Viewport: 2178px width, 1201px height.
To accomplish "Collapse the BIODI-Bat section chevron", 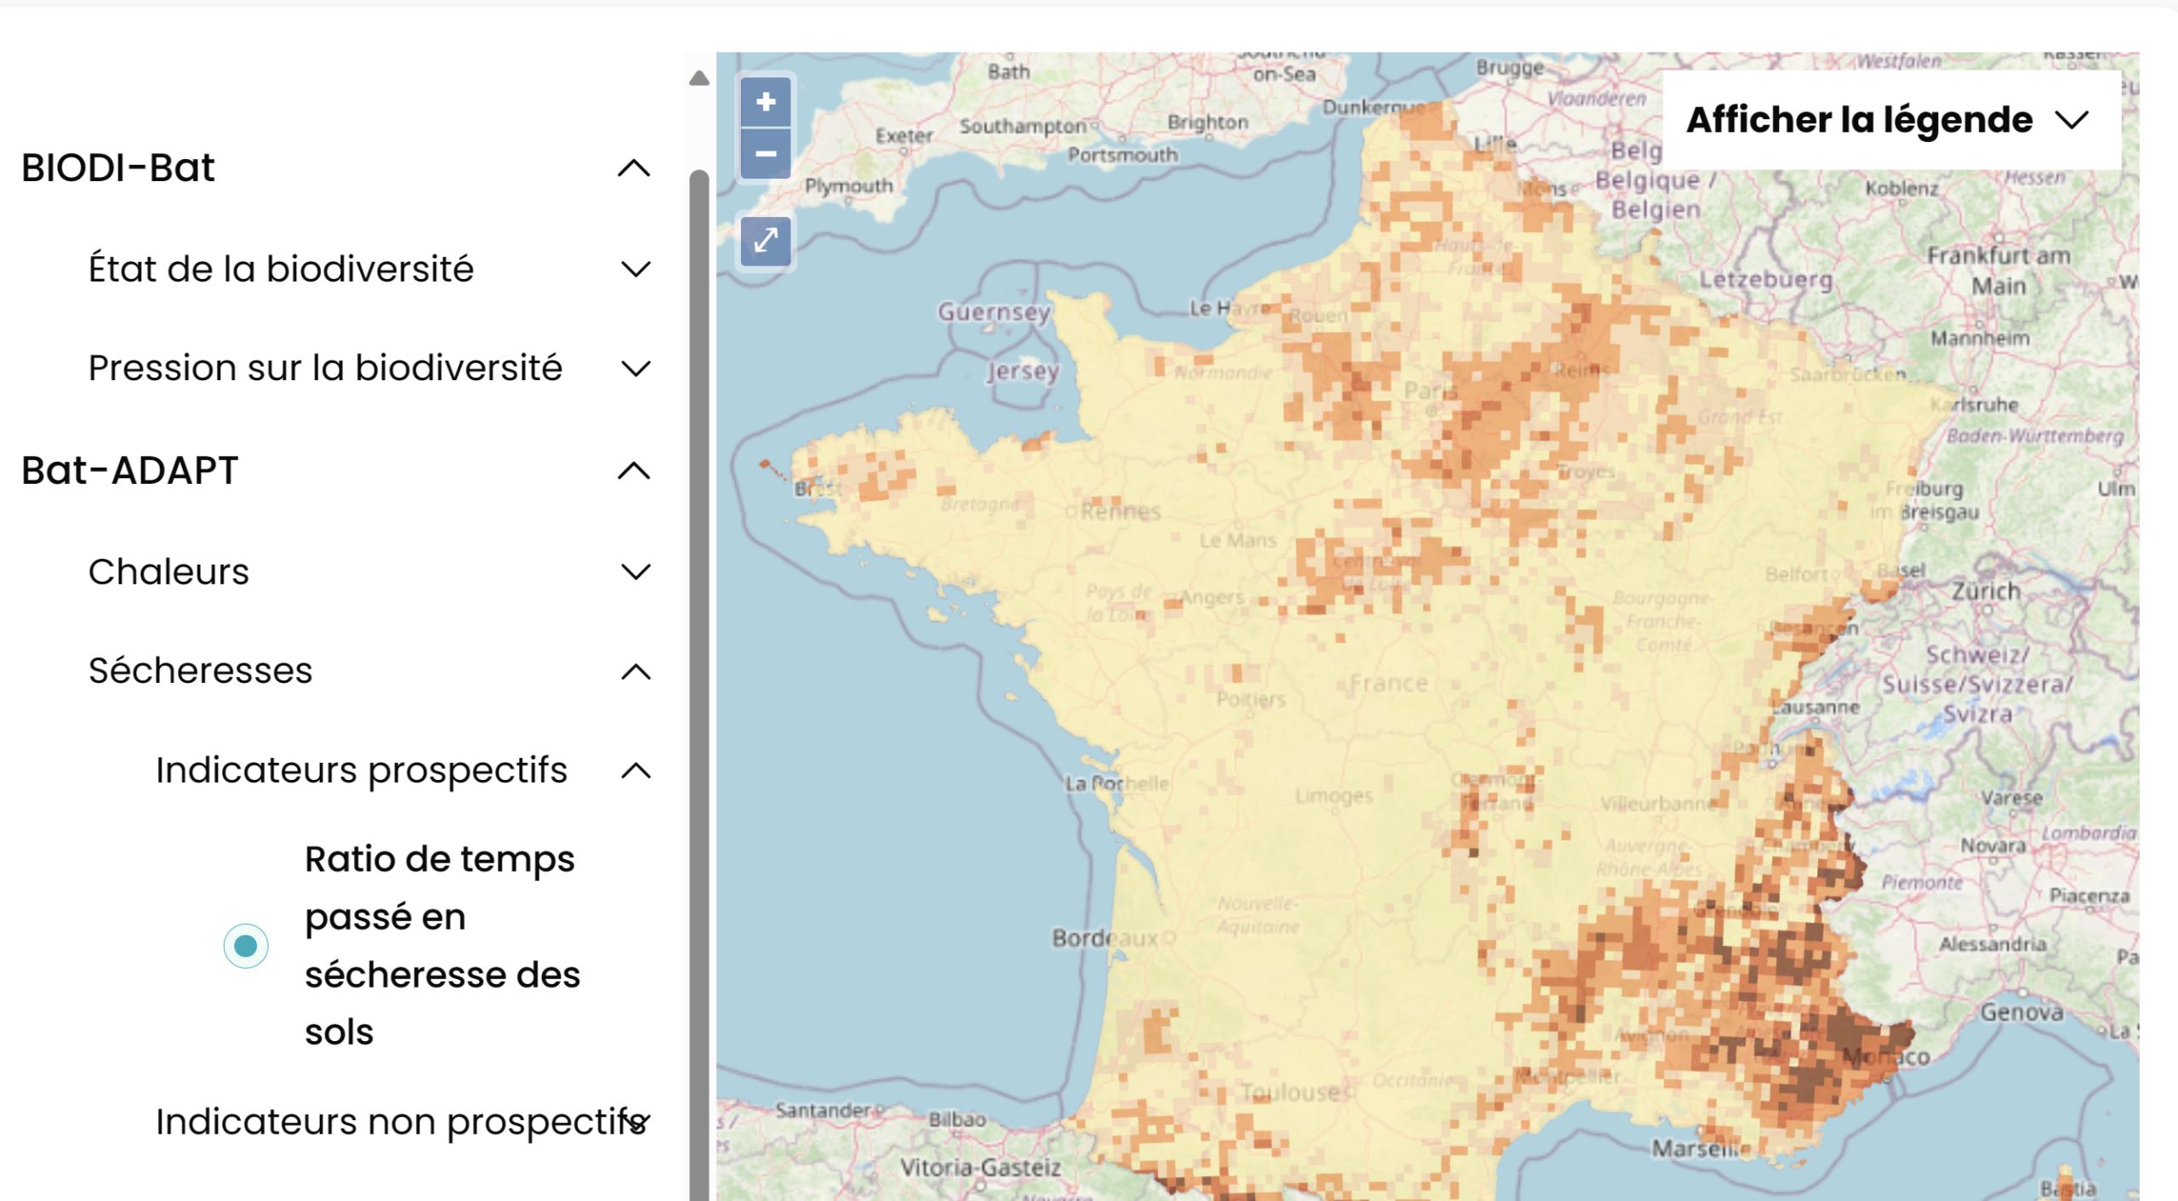I will [634, 168].
